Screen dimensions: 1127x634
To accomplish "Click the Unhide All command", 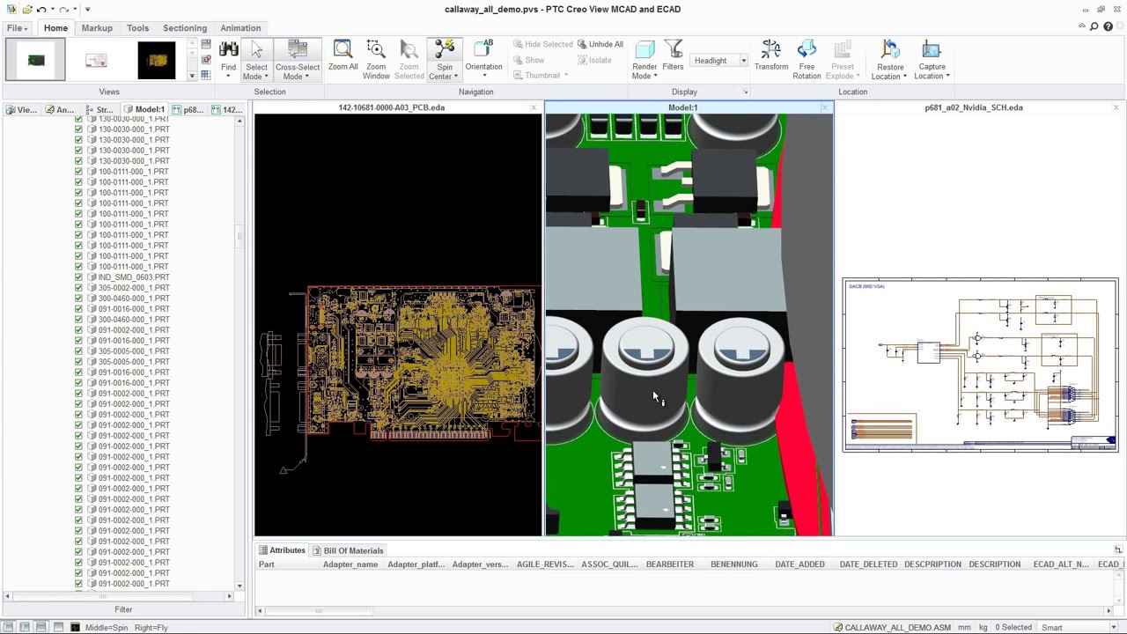I will click(600, 44).
